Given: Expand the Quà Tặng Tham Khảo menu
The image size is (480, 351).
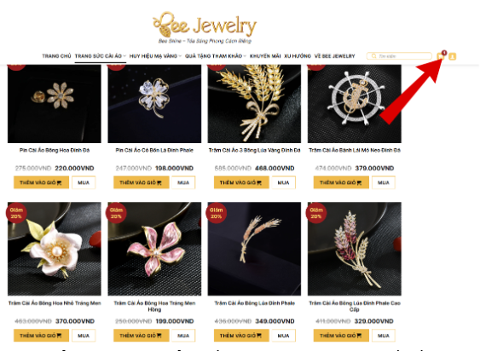Looking at the screenshot, I should click(216, 56).
